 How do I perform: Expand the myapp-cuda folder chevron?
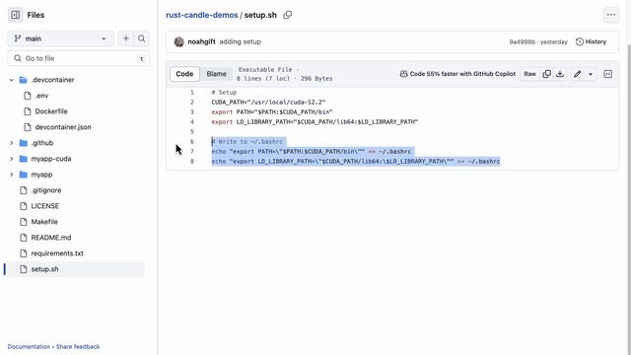(x=11, y=159)
